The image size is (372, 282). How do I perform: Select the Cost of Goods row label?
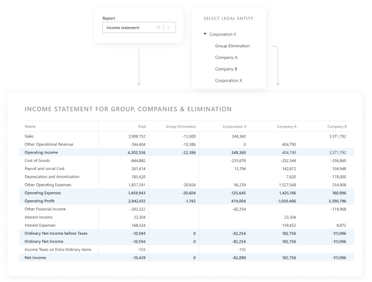pyautogui.click(x=37, y=160)
